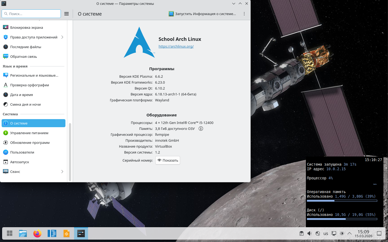The height and width of the screenshot is (242, 388).
Task: Open Блокировка экрана settings
Action: (33, 27)
